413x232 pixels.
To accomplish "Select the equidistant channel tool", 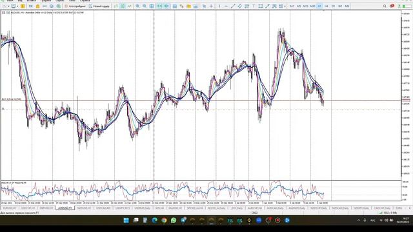I will tap(239, 6).
